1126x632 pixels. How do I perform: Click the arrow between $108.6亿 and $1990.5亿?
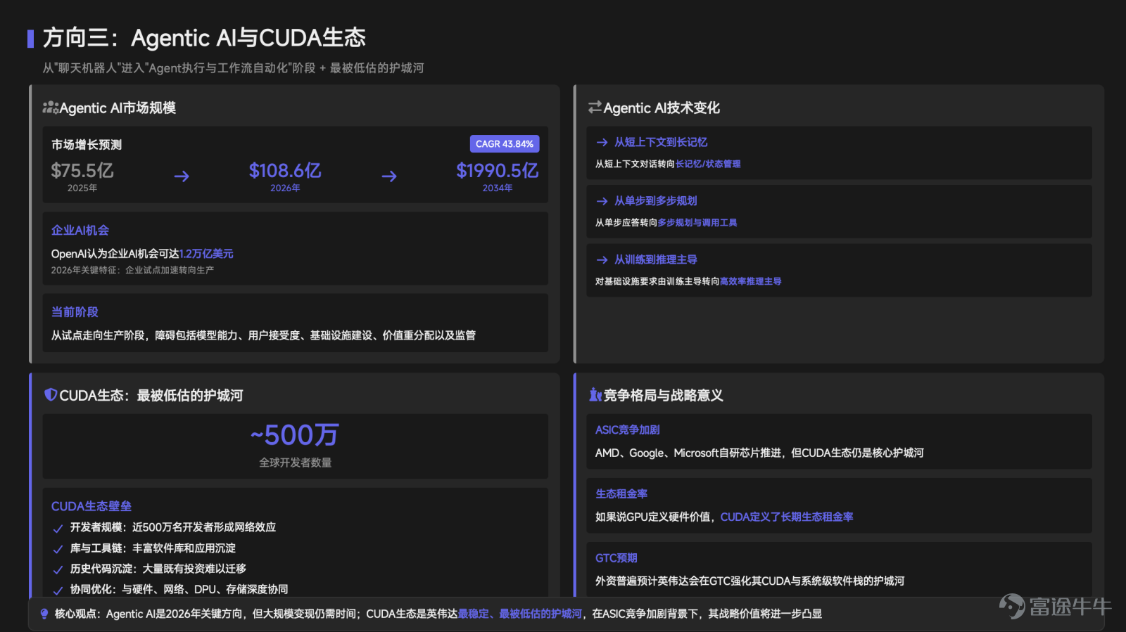[389, 176]
